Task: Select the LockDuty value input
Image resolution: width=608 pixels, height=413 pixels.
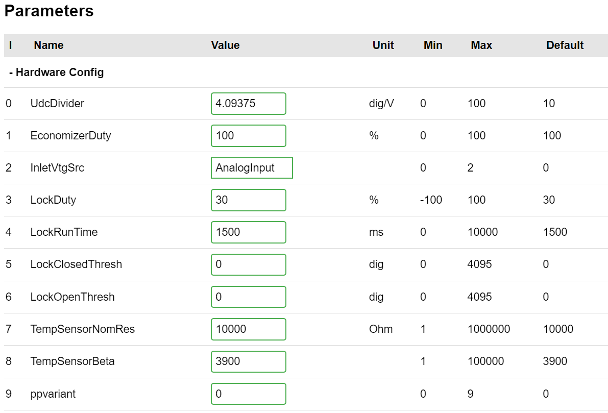Action: 248,200
